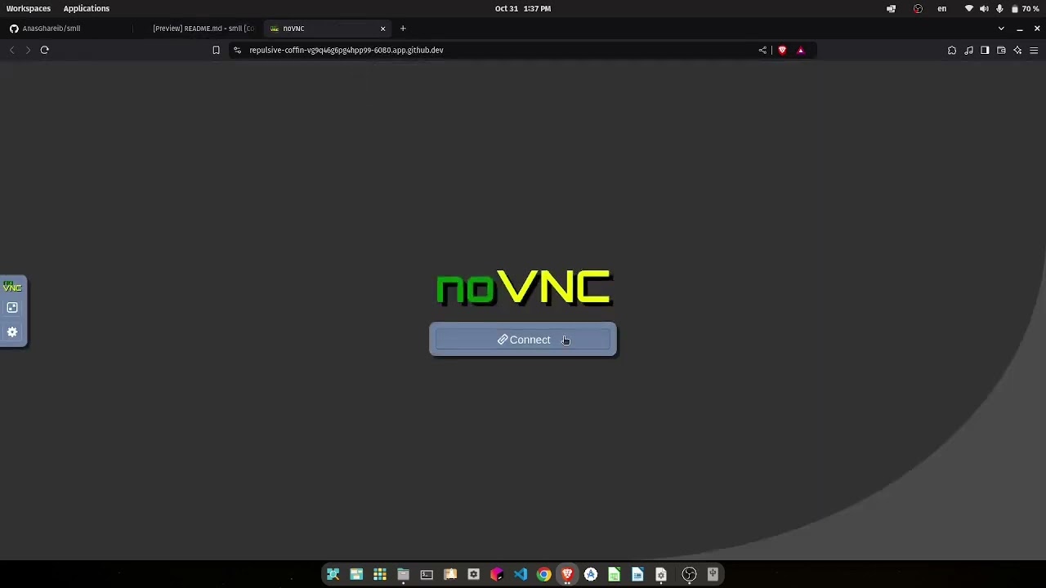The height and width of the screenshot is (588, 1046).
Task: Close the noVNC browser tab
Action: coord(382,29)
